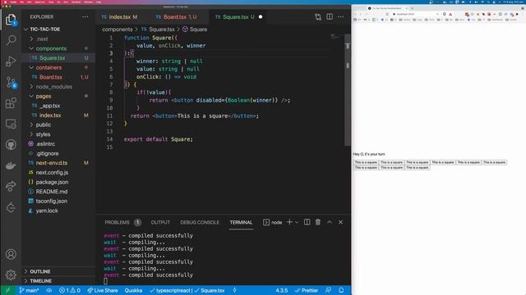Collapse the pages folder

(44, 96)
